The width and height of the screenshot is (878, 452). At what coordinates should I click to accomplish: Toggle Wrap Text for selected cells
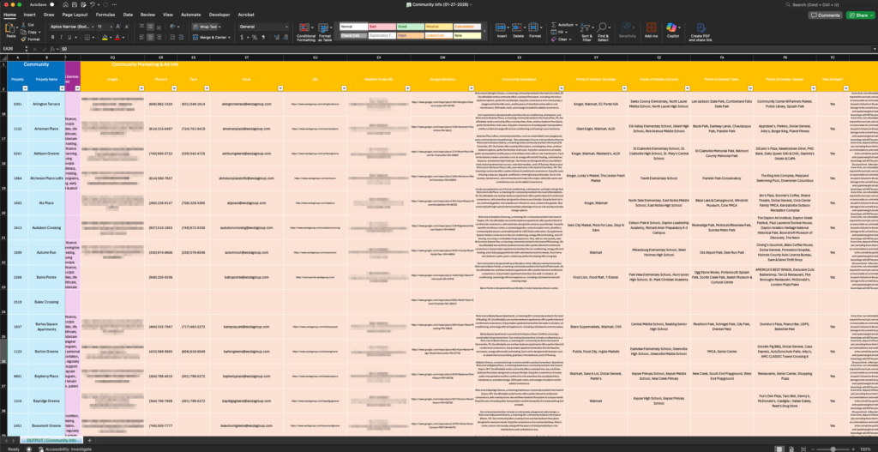pos(205,27)
